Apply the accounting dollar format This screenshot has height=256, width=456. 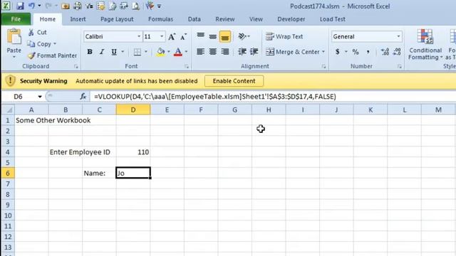337,52
